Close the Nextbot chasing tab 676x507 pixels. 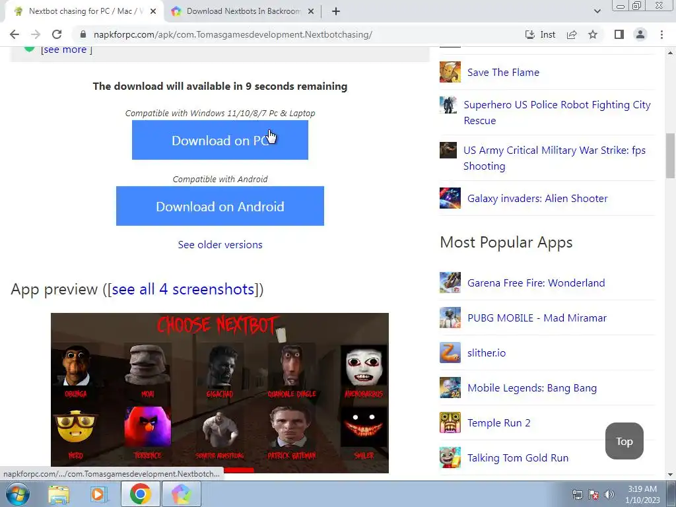coord(153,12)
